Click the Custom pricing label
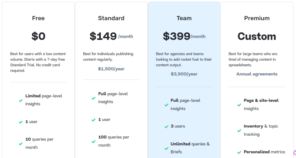This screenshot has height=158, width=296. pos(257,36)
